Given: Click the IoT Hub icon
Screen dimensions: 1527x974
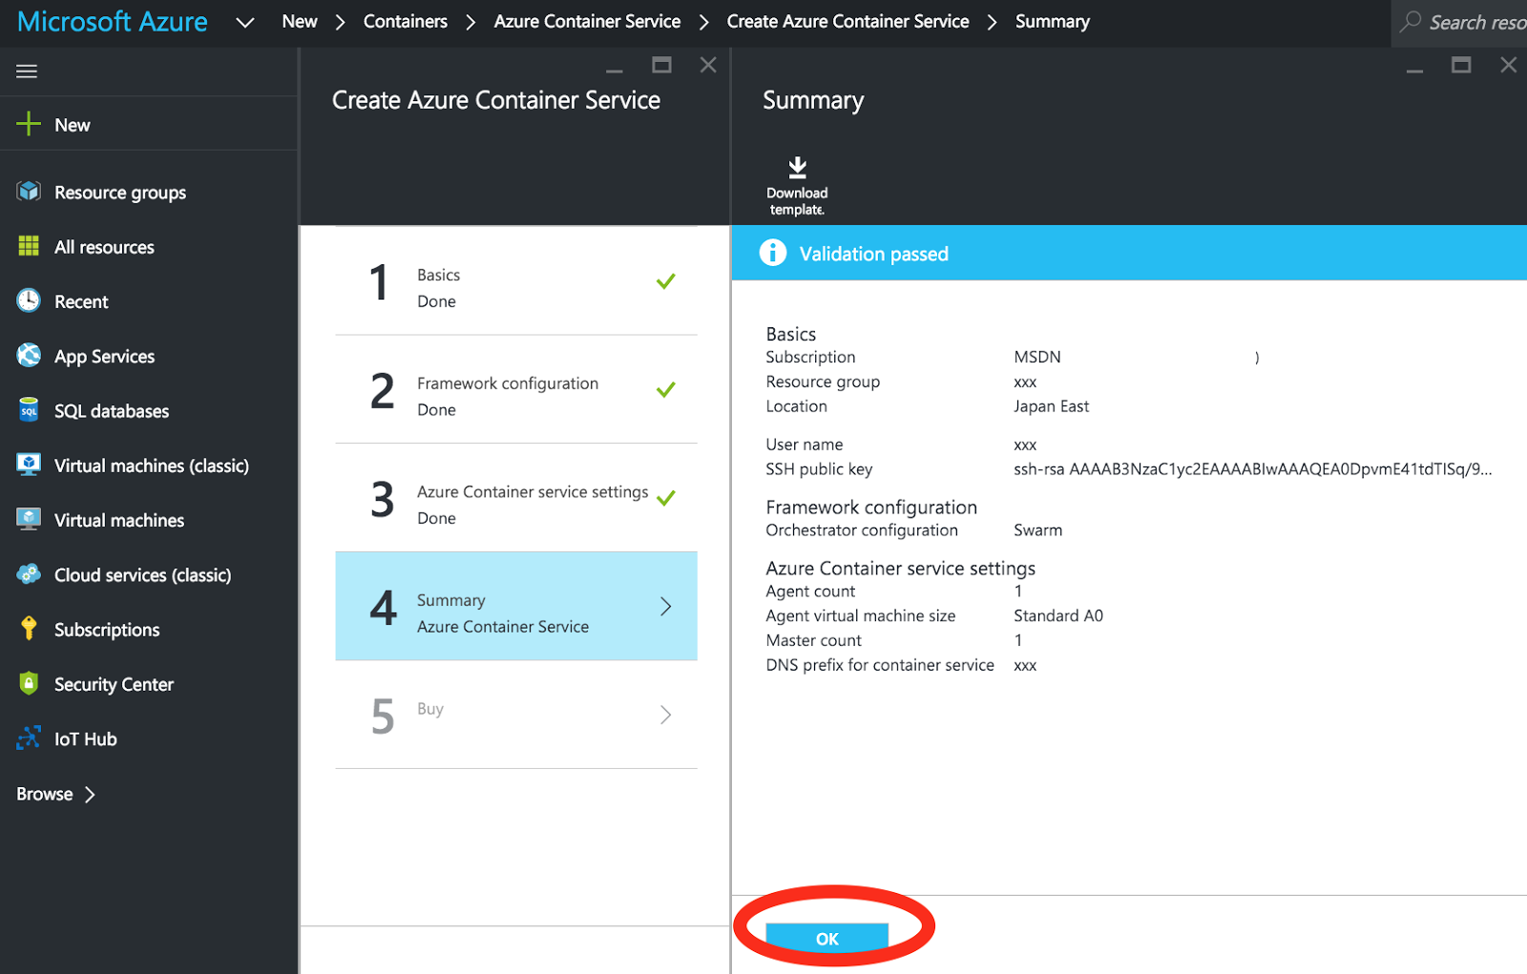Looking at the screenshot, I should point(29,737).
